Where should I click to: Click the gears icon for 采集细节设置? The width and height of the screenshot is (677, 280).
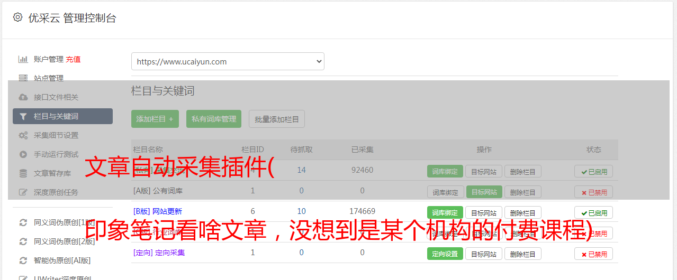tap(23, 135)
